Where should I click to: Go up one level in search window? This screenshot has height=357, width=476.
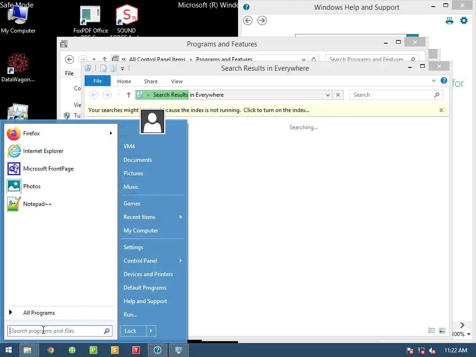tap(129, 95)
